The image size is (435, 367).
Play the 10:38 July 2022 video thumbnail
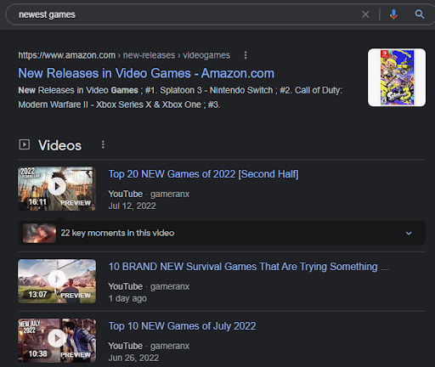pyautogui.click(x=57, y=341)
